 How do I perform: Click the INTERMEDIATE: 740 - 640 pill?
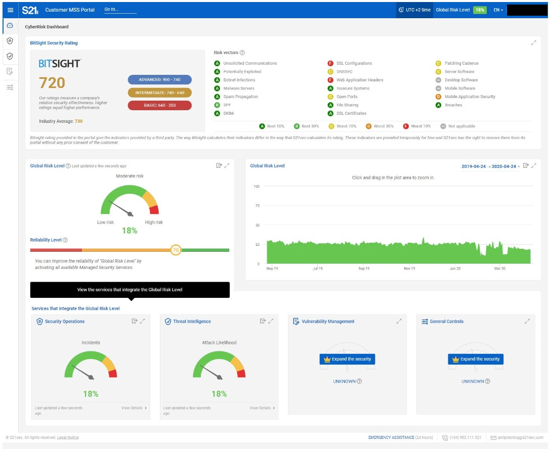160,93
